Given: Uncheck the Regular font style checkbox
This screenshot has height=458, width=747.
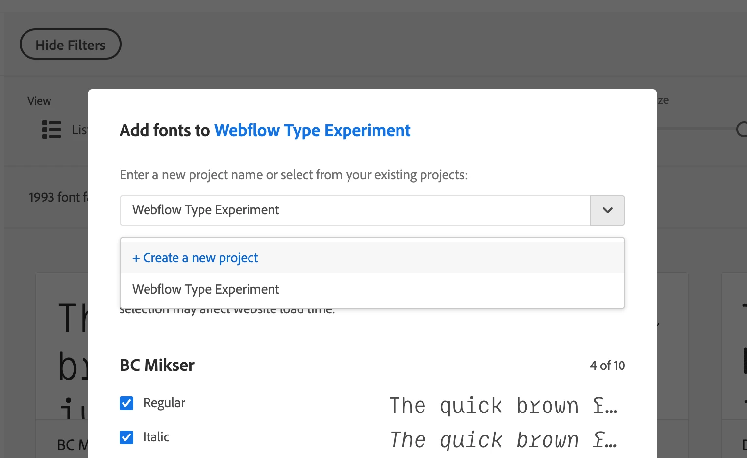Looking at the screenshot, I should (126, 403).
